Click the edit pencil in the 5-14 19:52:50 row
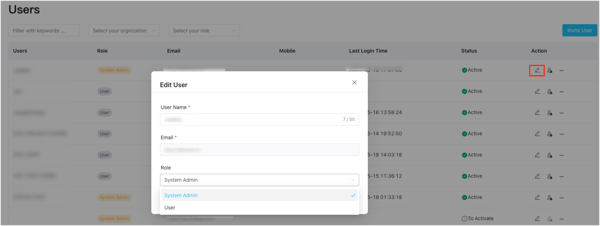Image resolution: width=600 pixels, height=226 pixels. tap(537, 134)
